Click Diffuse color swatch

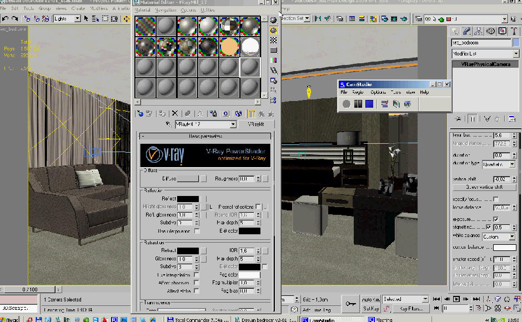tap(188, 179)
